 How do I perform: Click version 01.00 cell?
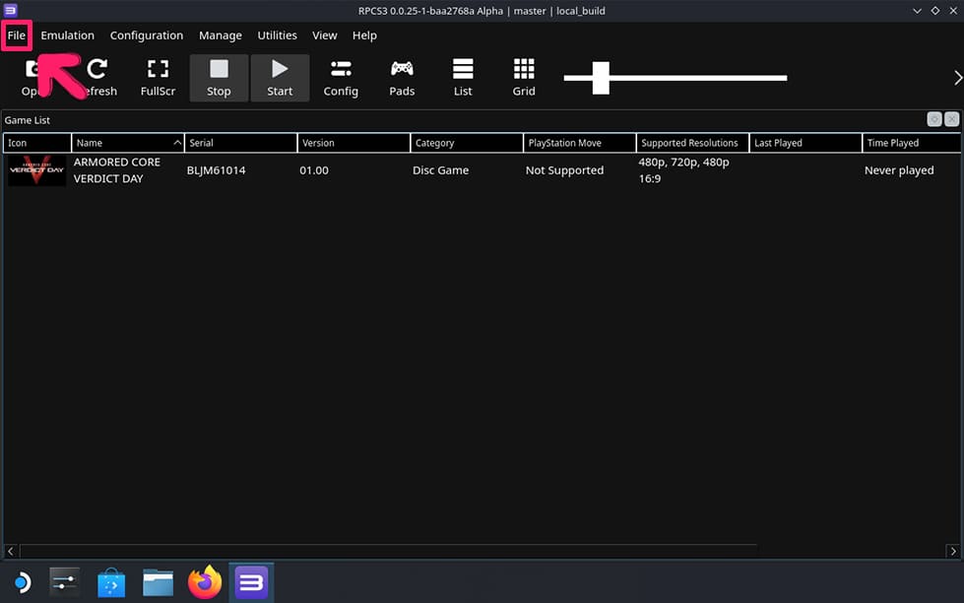(x=314, y=170)
